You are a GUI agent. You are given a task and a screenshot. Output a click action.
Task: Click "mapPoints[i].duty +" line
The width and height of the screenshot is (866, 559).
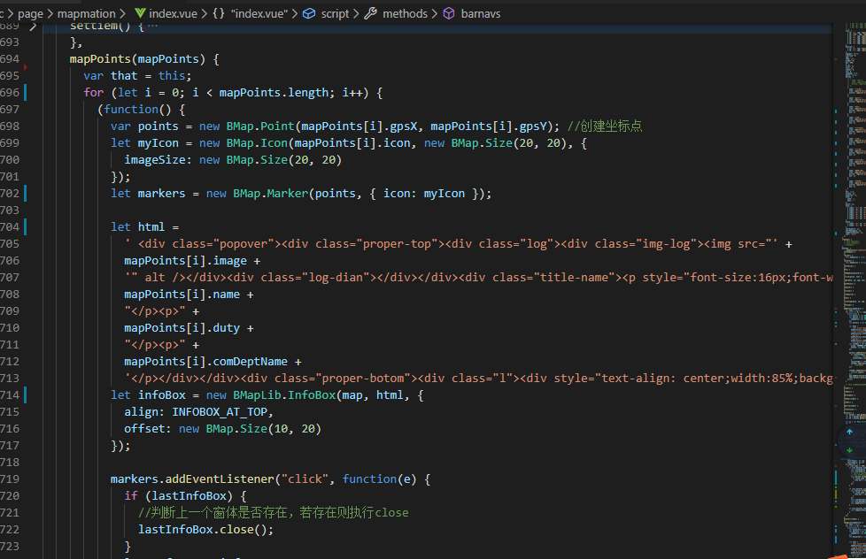click(x=189, y=328)
